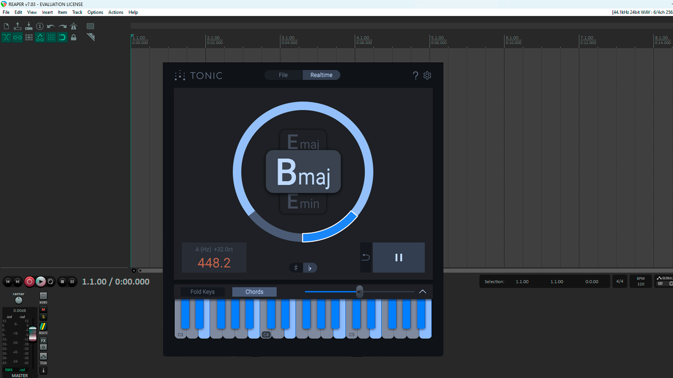Click the Undo arrow icon
673x378 pixels.
pos(51,26)
